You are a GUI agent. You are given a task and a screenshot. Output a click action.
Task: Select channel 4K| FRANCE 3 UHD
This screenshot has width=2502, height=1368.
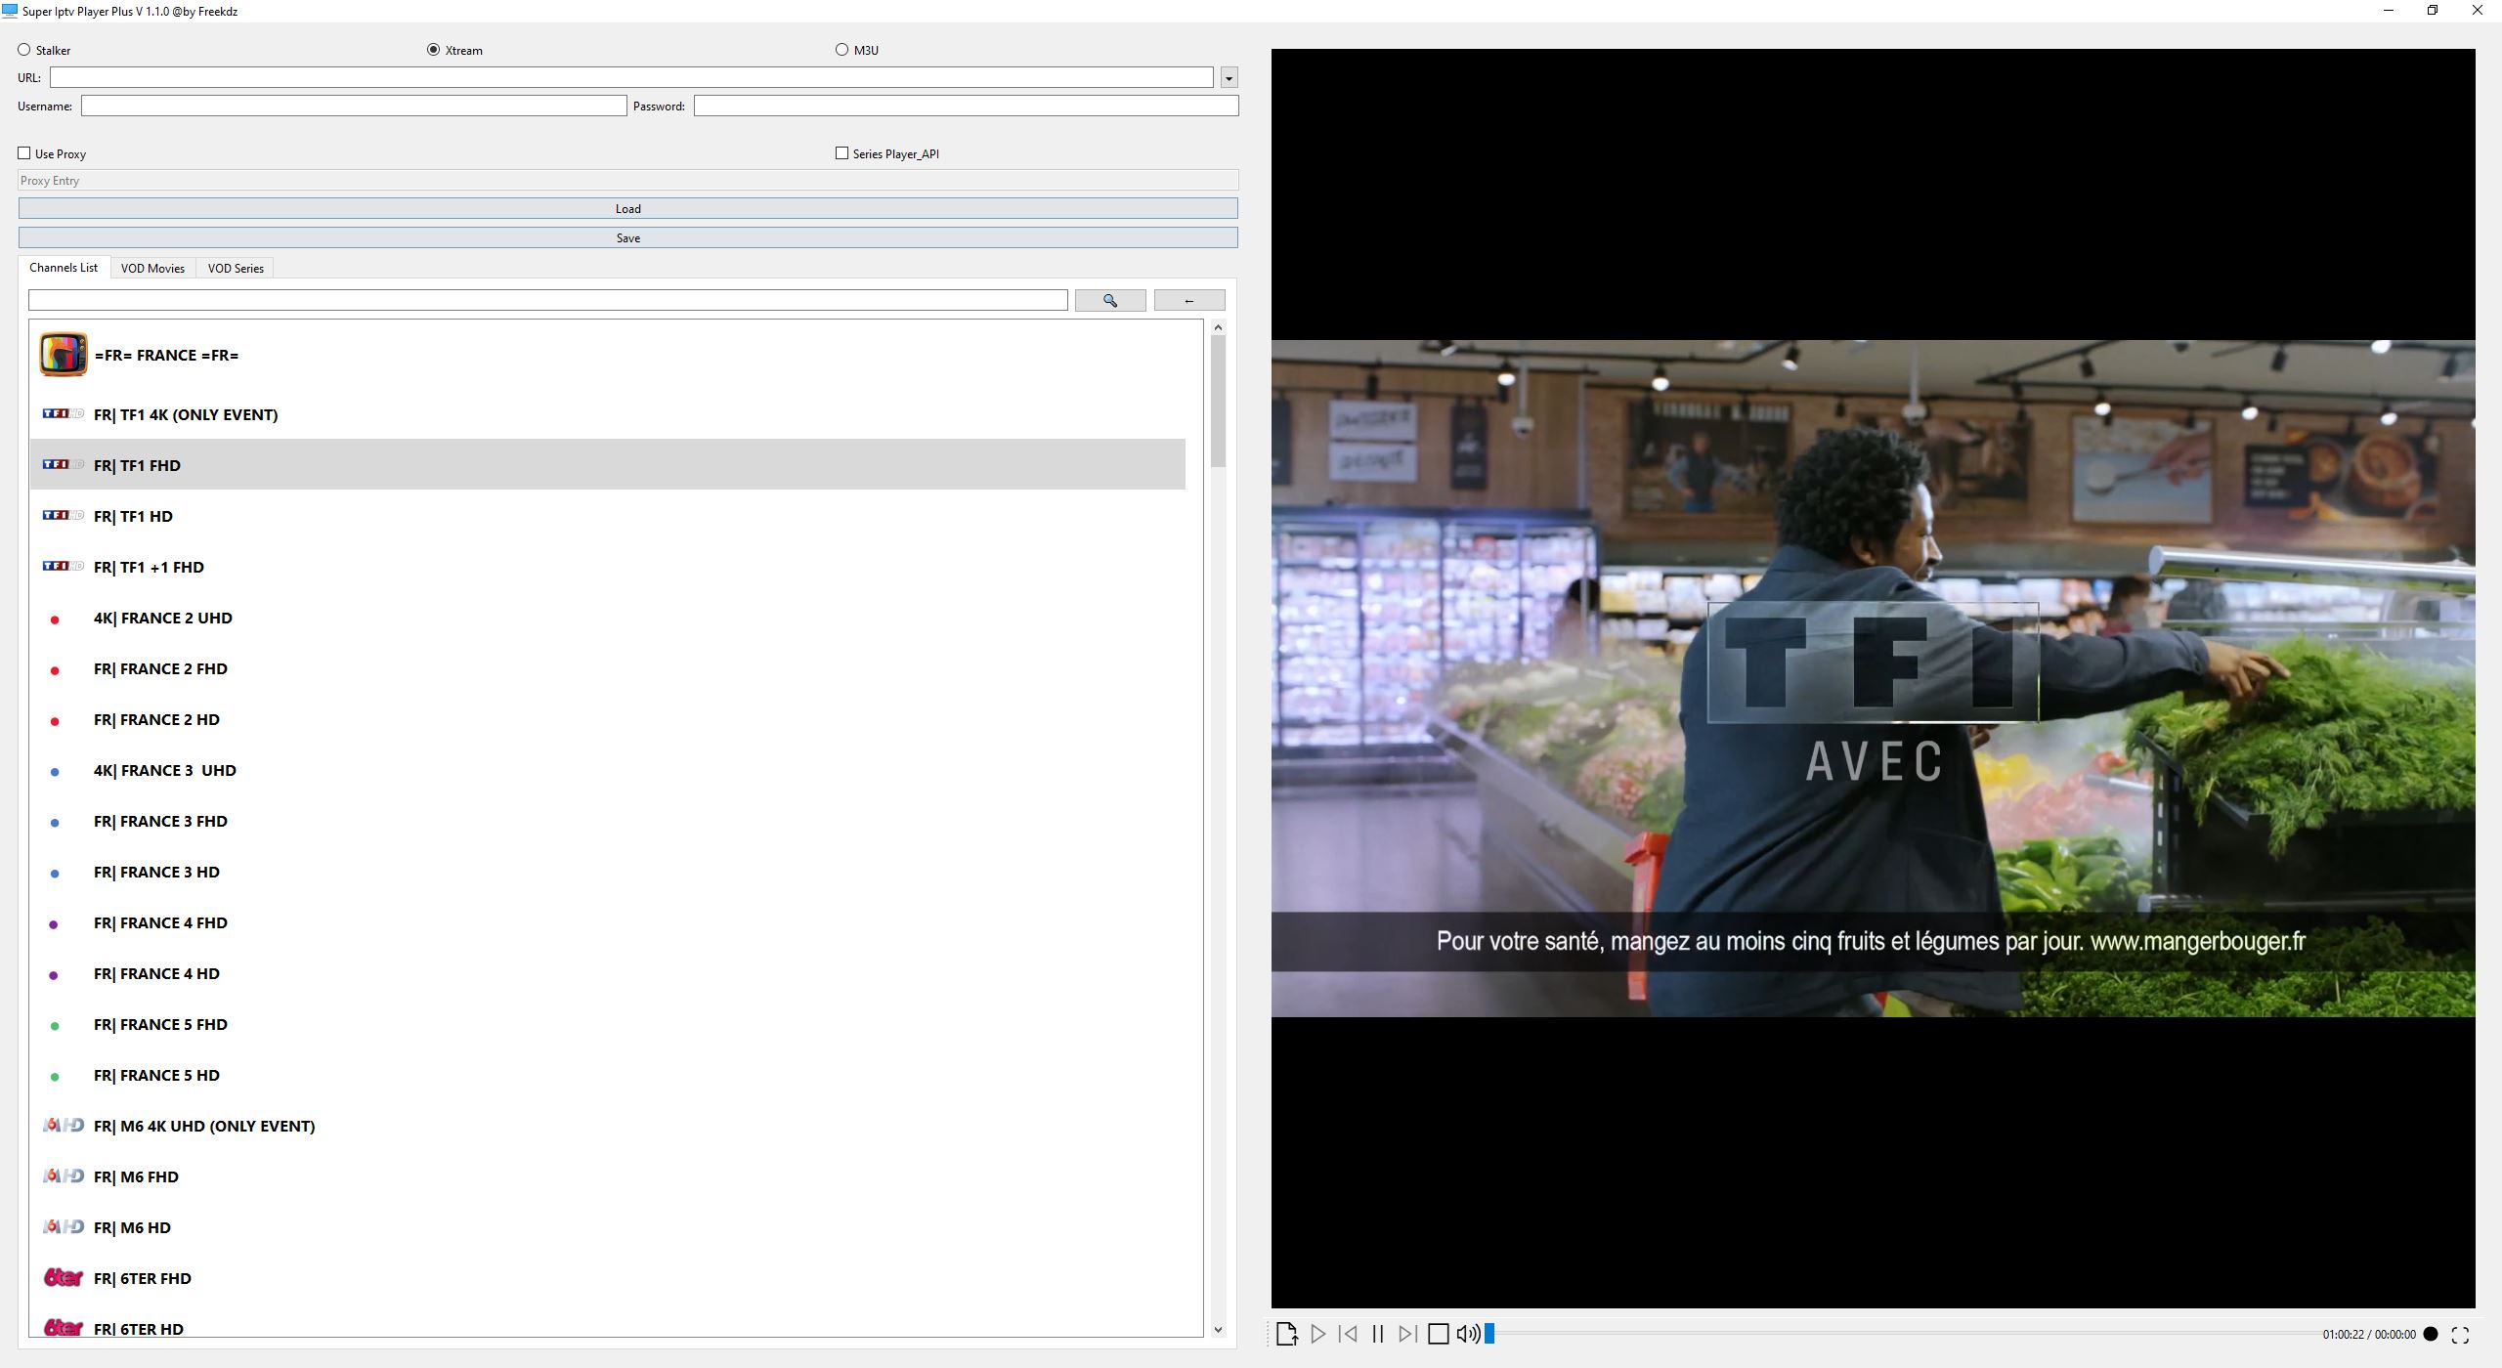tap(607, 771)
